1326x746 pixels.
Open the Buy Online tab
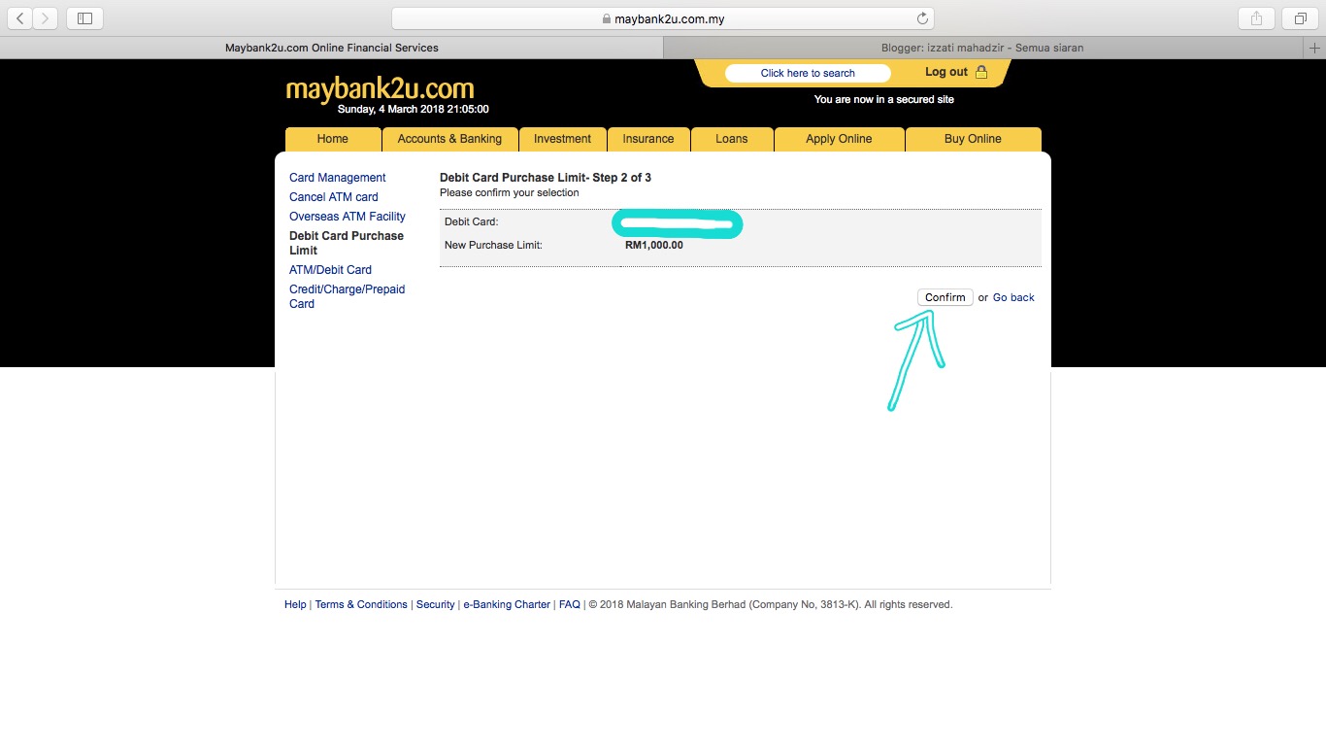[973, 139]
